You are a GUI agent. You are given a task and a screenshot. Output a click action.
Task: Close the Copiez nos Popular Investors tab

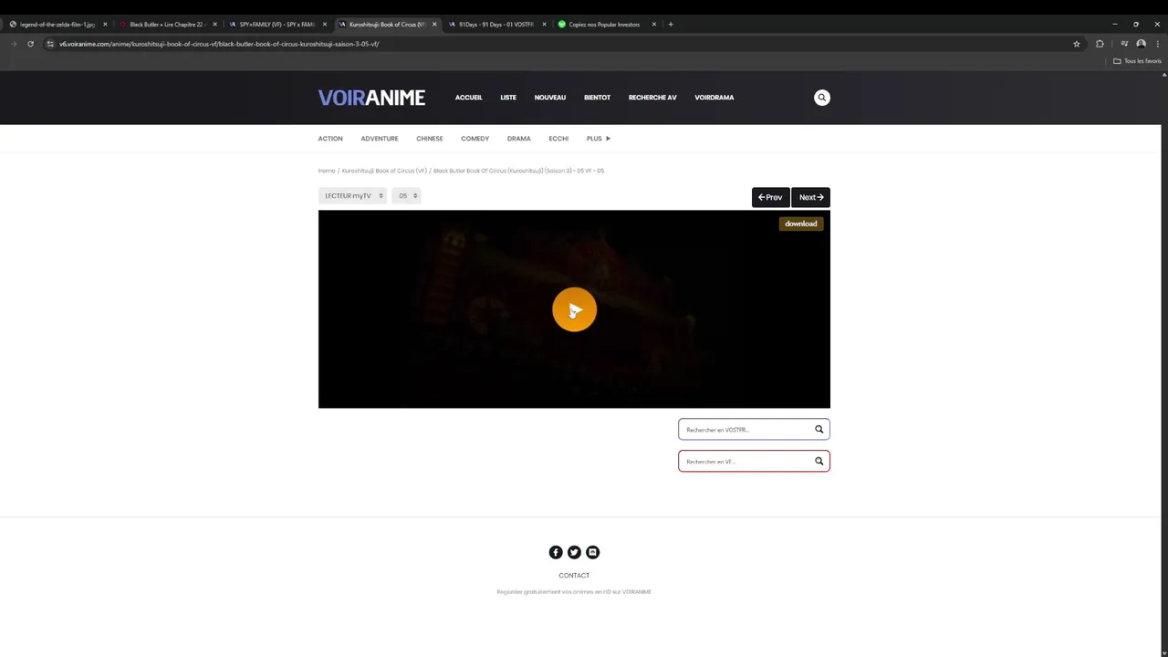(x=654, y=25)
